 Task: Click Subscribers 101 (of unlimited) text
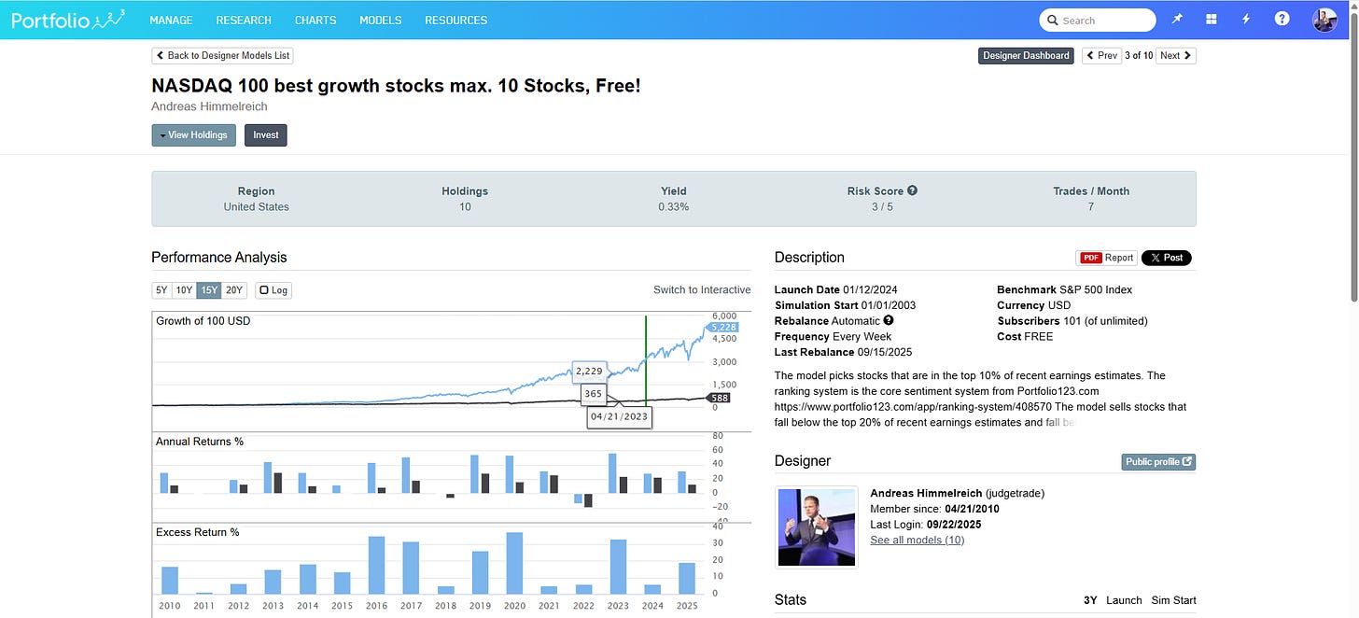[x=1072, y=320]
